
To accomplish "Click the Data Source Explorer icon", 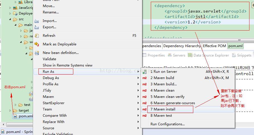I will tap(190, 55).
